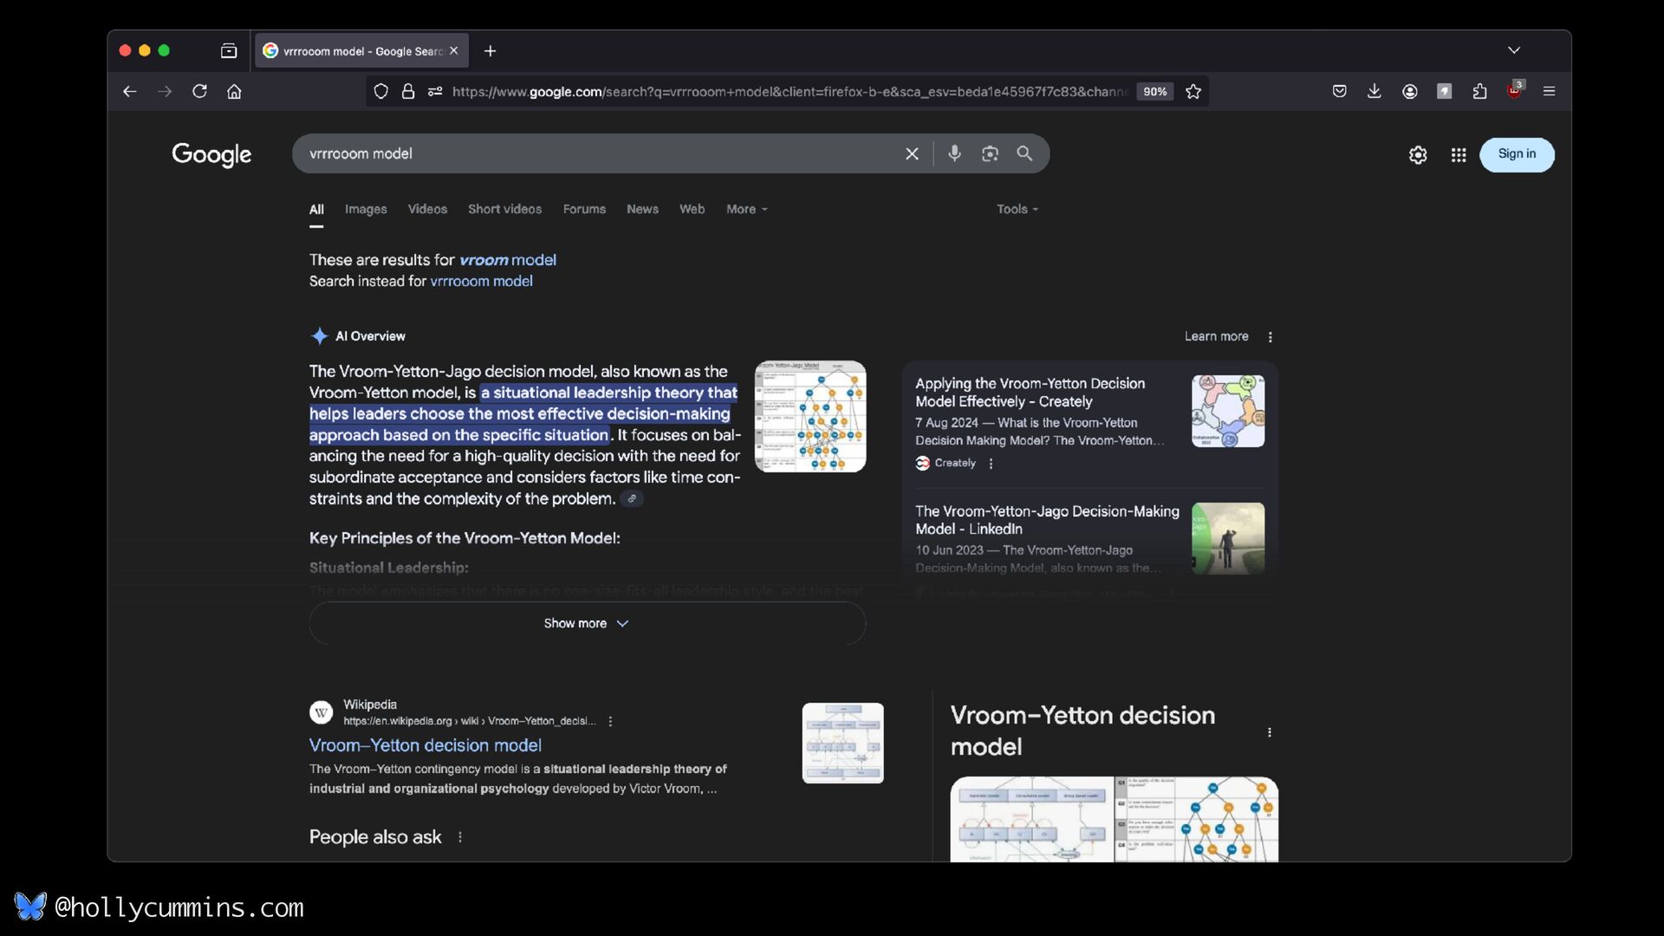Open Firefox downloads panel
Screen dimensions: 1664x936
pos(1375,91)
